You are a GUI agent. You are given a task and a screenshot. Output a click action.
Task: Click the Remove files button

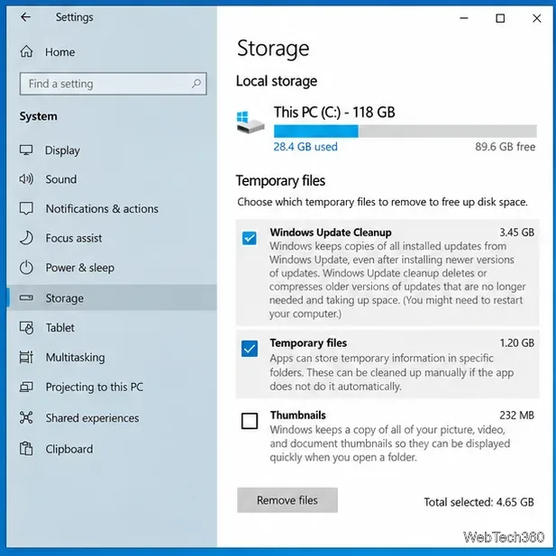pos(287,500)
